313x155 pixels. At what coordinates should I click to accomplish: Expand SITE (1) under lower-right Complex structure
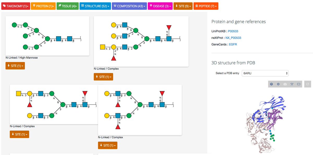click(x=108, y=145)
